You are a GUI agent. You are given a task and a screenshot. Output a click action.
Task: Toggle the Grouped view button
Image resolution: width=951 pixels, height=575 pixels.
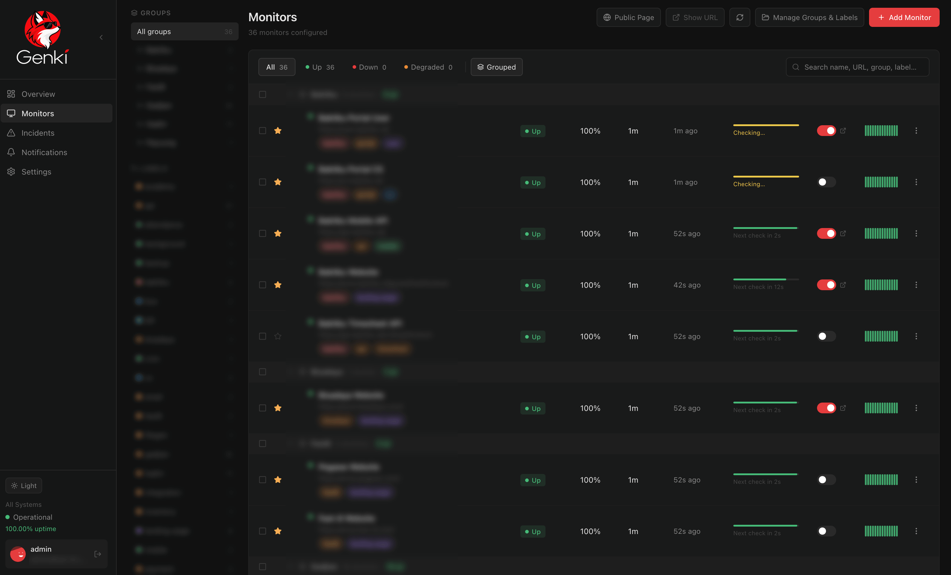pyautogui.click(x=496, y=67)
